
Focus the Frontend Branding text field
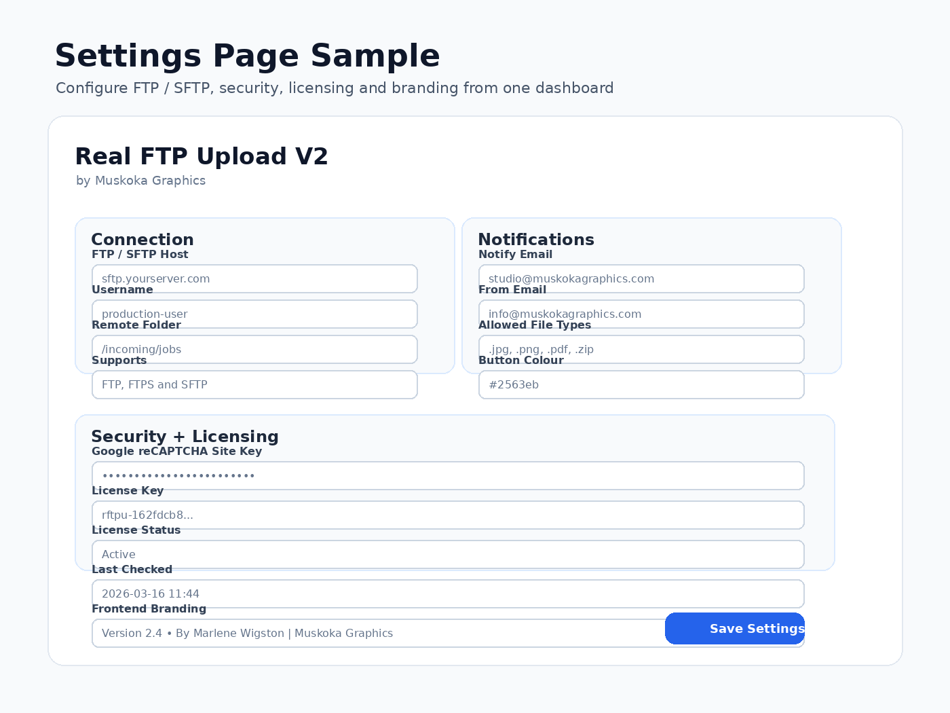click(377, 634)
